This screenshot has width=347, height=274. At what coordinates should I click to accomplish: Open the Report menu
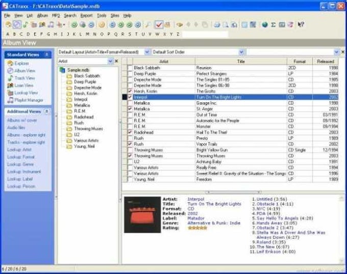[x=86, y=15]
